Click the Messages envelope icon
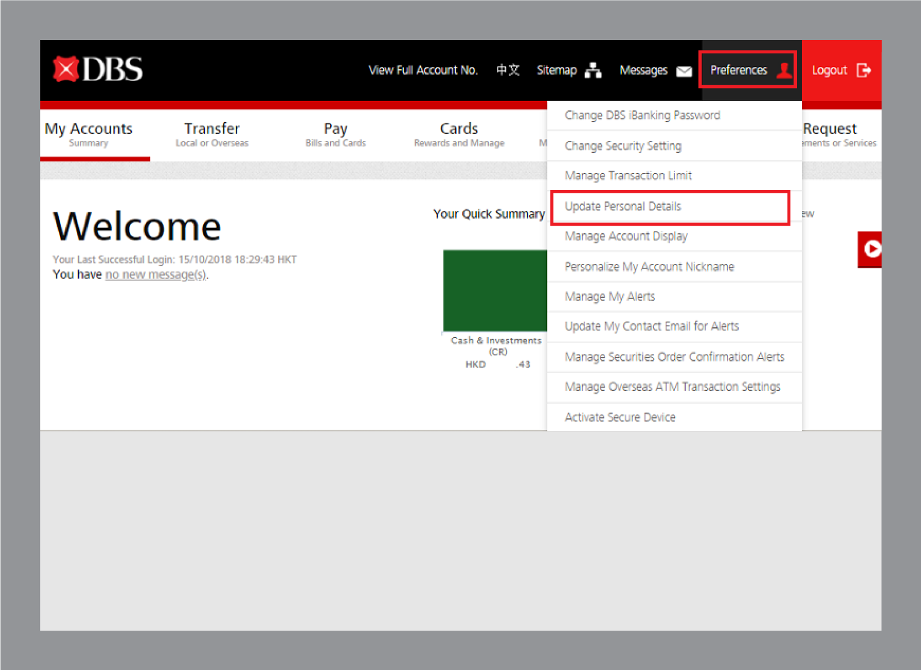Viewport: 921px width, 670px height. pos(684,71)
